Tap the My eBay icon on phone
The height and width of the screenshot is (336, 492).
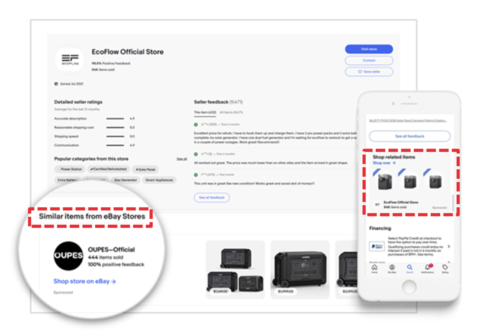pyautogui.click(x=392, y=268)
